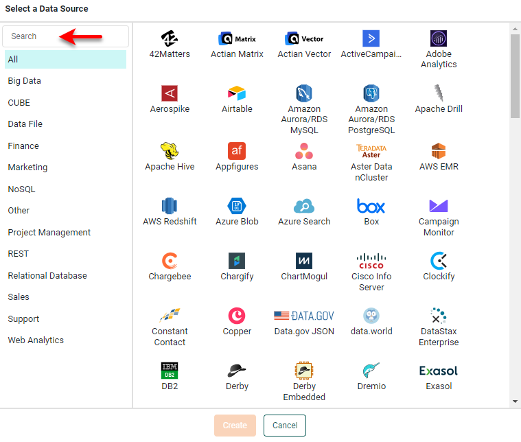Select the 42Matters data source icon
The image size is (521, 442).
pyautogui.click(x=170, y=38)
